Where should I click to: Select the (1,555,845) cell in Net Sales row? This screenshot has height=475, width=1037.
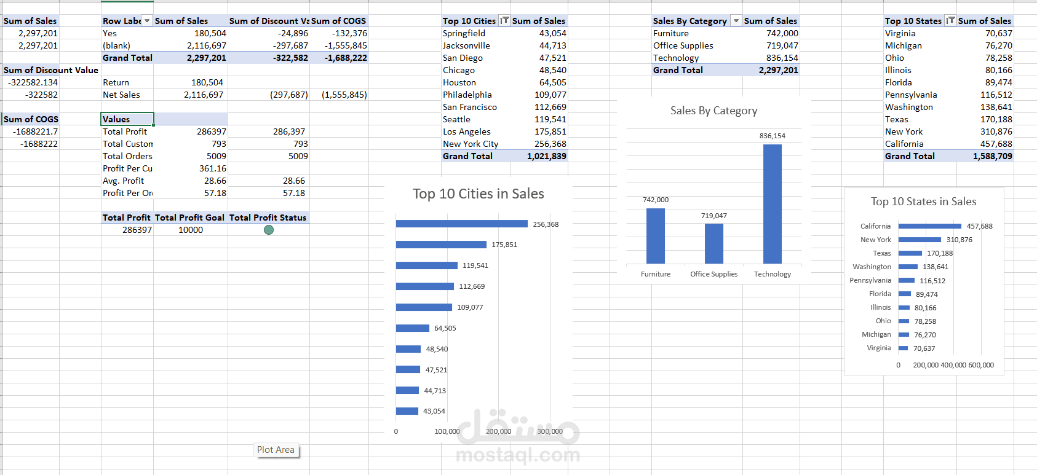tap(339, 95)
